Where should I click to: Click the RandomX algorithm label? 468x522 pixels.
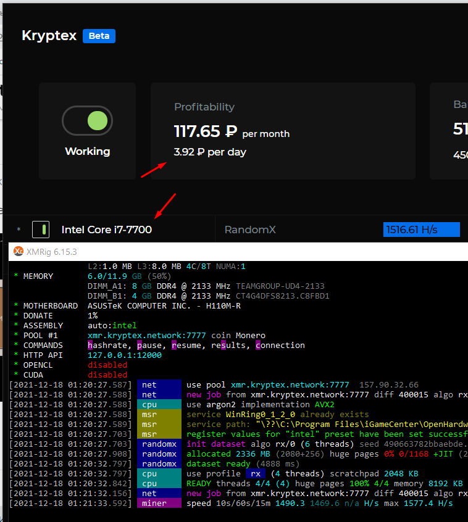tap(250, 230)
